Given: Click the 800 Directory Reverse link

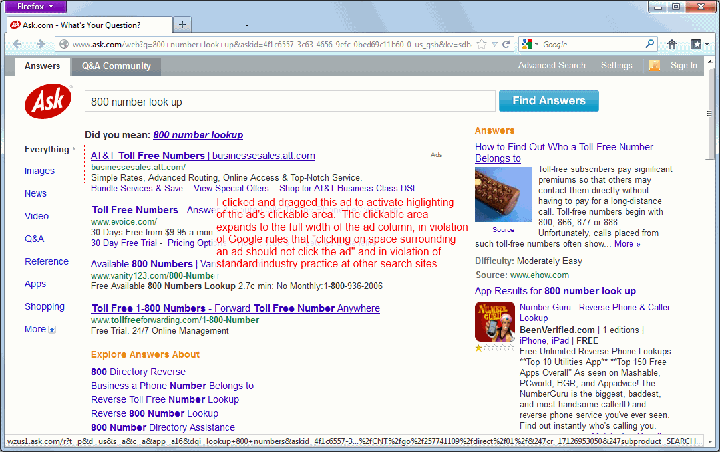Looking at the screenshot, I should pyautogui.click(x=138, y=372).
